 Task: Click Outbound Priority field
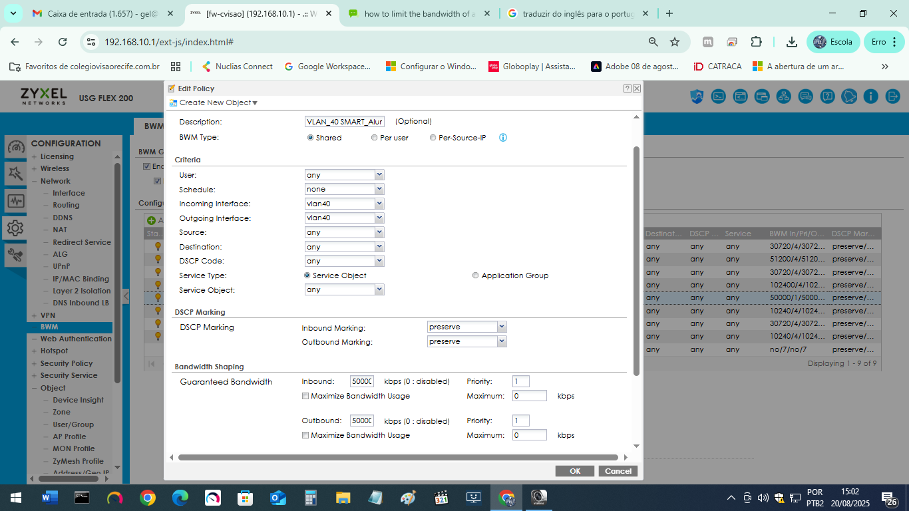tap(521, 421)
